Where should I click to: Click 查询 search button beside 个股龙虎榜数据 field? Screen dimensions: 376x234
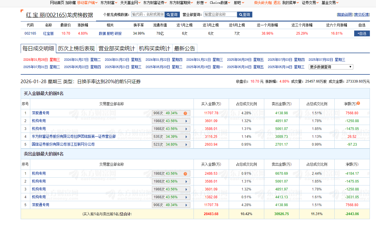coord(172,15)
